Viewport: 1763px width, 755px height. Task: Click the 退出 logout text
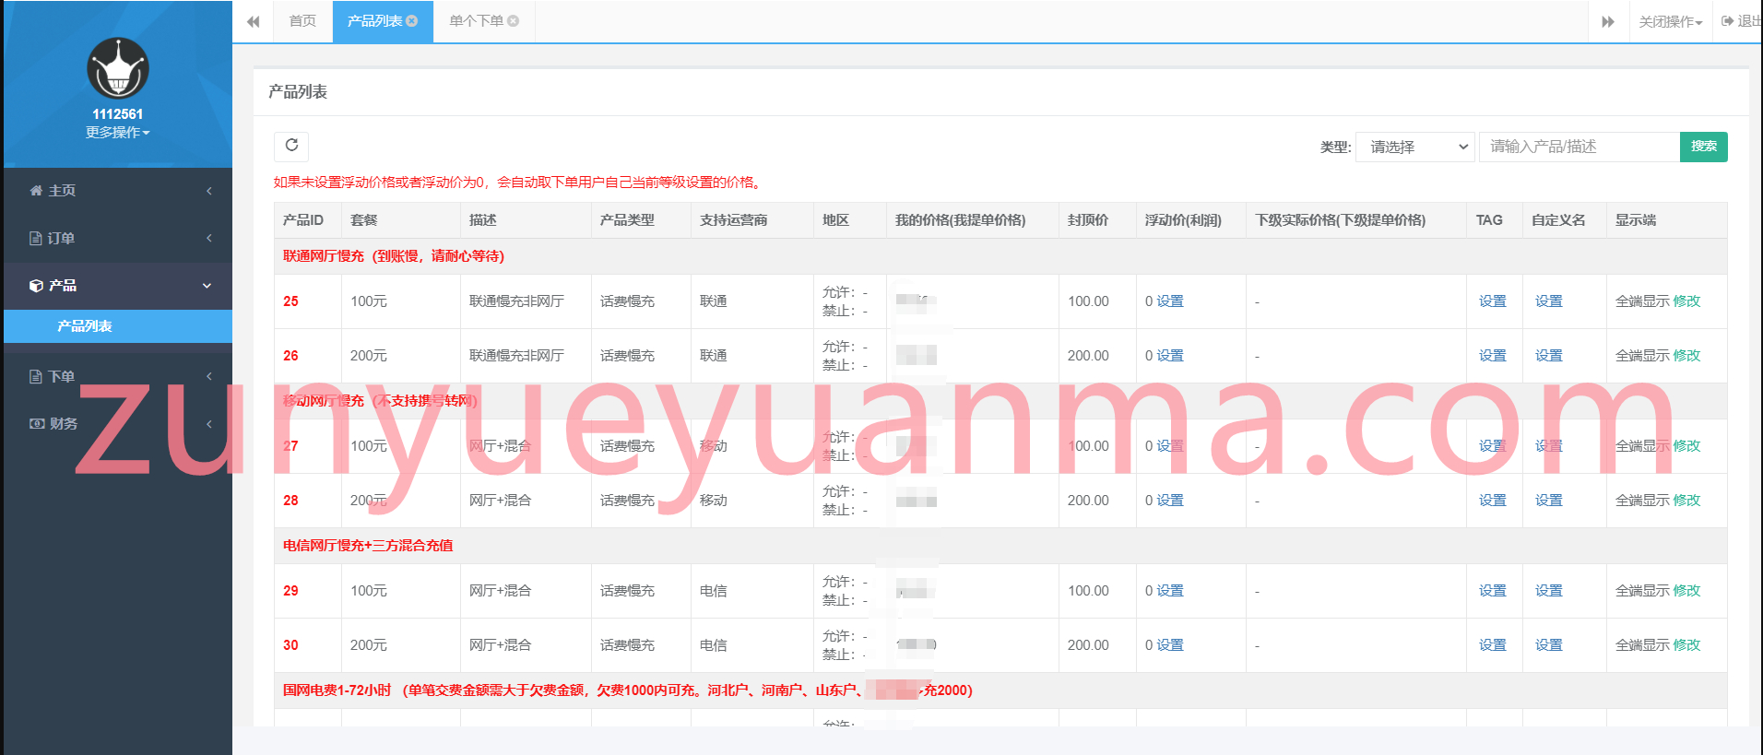[1749, 21]
